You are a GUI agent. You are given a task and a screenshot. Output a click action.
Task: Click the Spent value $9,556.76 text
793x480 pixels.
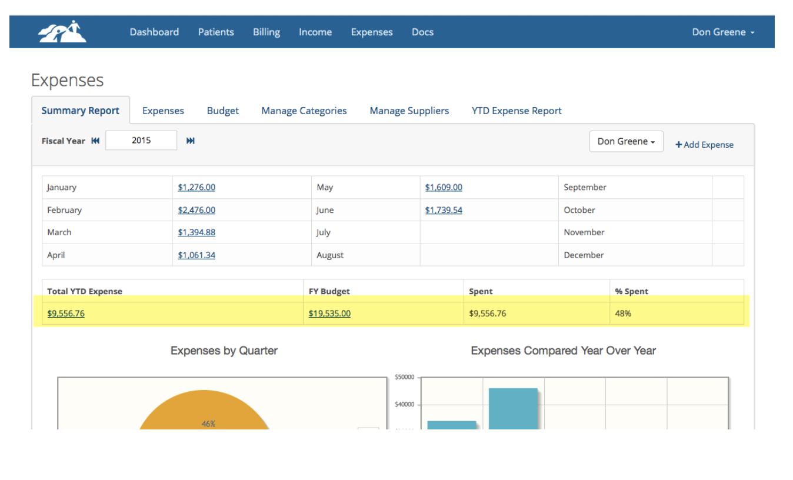(x=488, y=314)
